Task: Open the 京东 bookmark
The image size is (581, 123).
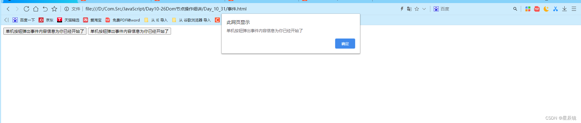Action: 46,20
